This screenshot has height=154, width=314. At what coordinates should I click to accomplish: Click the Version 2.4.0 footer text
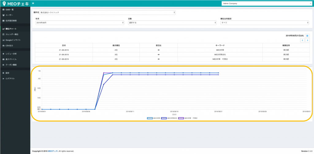(x=306, y=151)
